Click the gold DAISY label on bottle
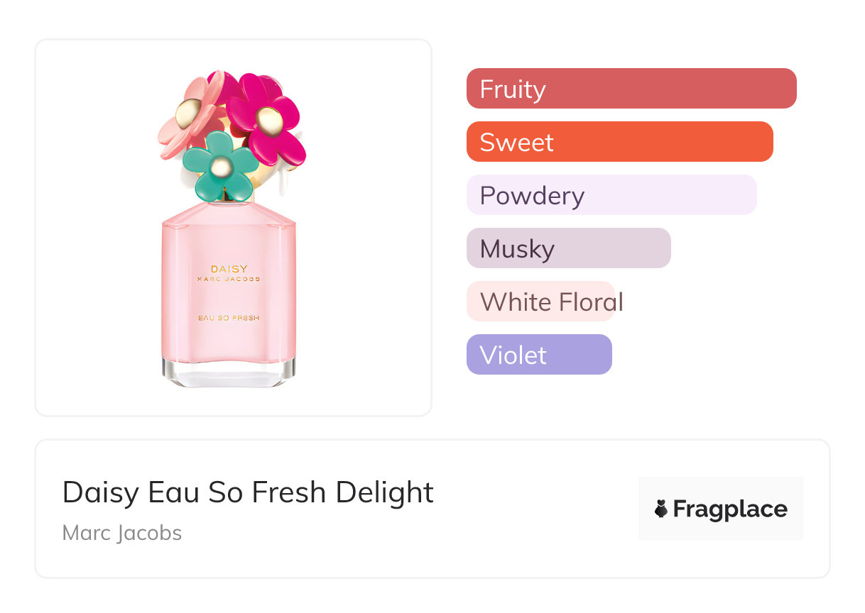865x613 pixels. pyautogui.click(x=229, y=269)
